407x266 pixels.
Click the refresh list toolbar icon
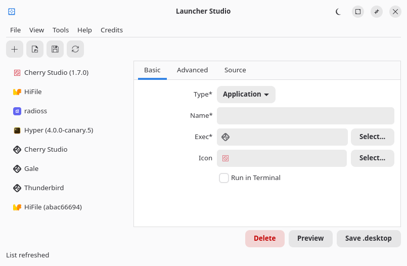(75, 49)
